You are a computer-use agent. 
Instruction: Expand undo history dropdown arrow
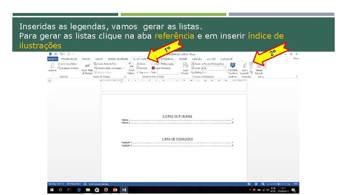click(x=64, y=54)
